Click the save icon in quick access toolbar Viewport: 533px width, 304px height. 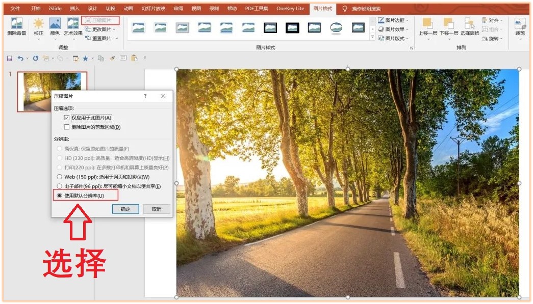pos(9,59)
